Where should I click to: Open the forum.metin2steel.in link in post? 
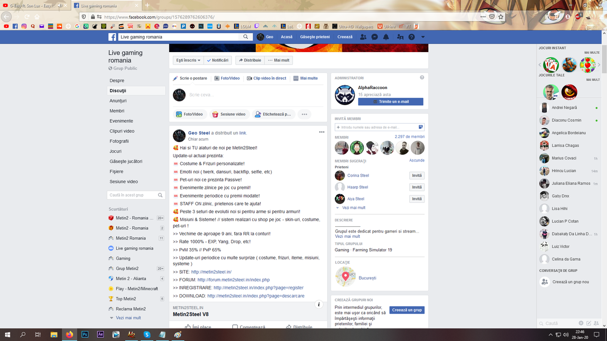click(233, 280)
